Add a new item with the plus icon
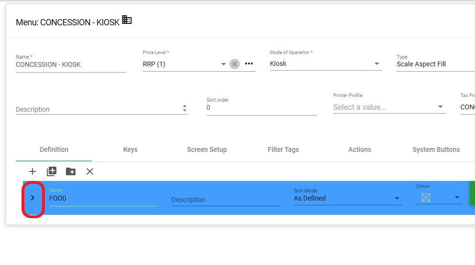The image size is (475, 265). (x=32, y=171)
